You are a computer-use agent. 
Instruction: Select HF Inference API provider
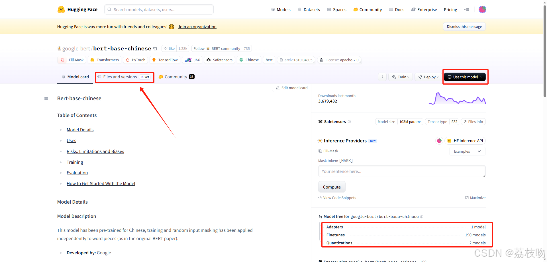click(465, 141)
